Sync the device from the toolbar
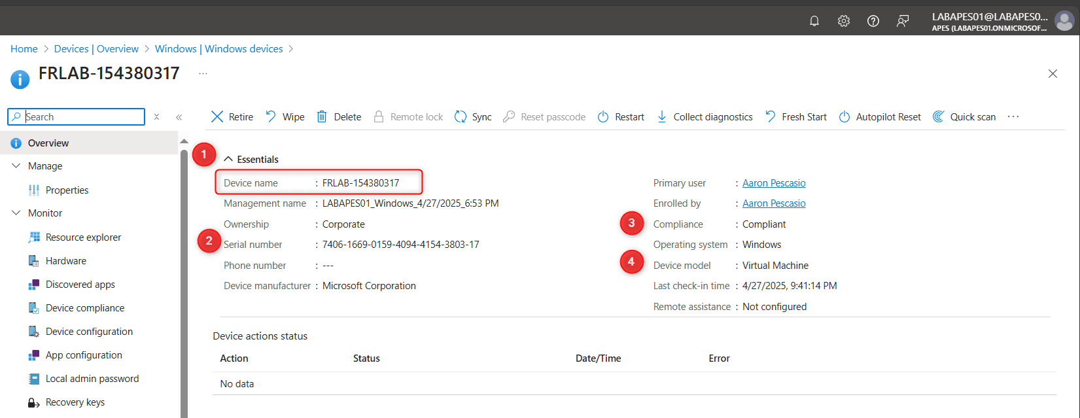The height and width of the screenshot is (418, 1080). click(x=473, y=117)
